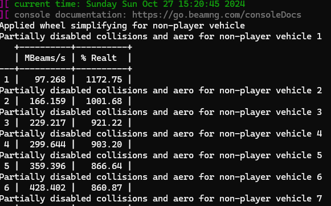
Task: Select the value 166.159 in row 2
Action: point(48,101)
